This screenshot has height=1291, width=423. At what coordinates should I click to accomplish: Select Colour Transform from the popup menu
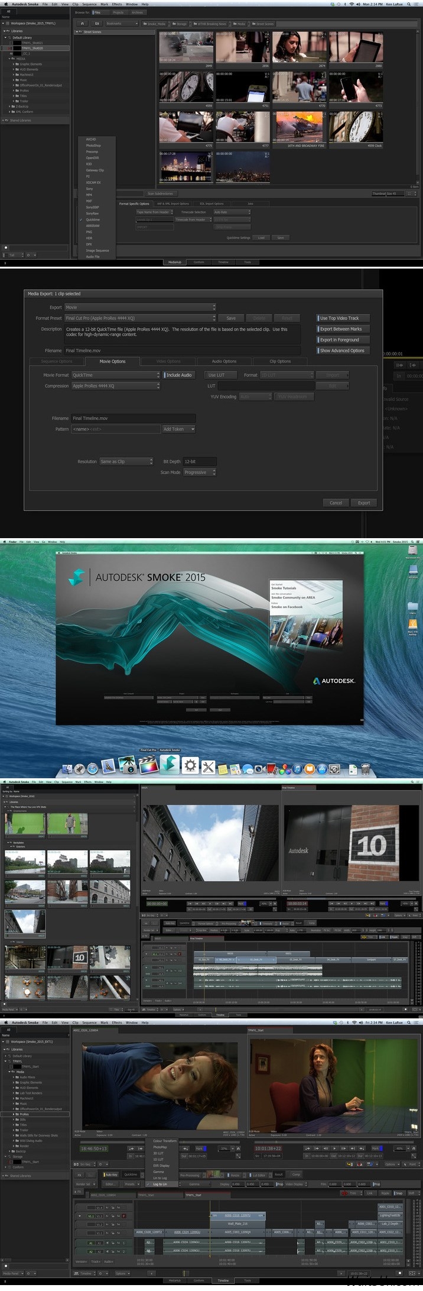(165, 1141)
